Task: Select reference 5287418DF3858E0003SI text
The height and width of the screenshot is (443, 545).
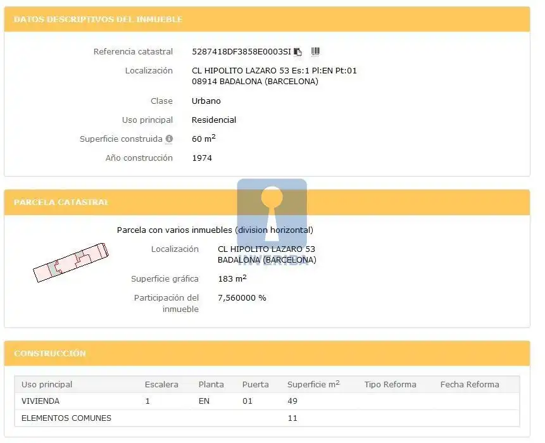Action: click(241, 52)
